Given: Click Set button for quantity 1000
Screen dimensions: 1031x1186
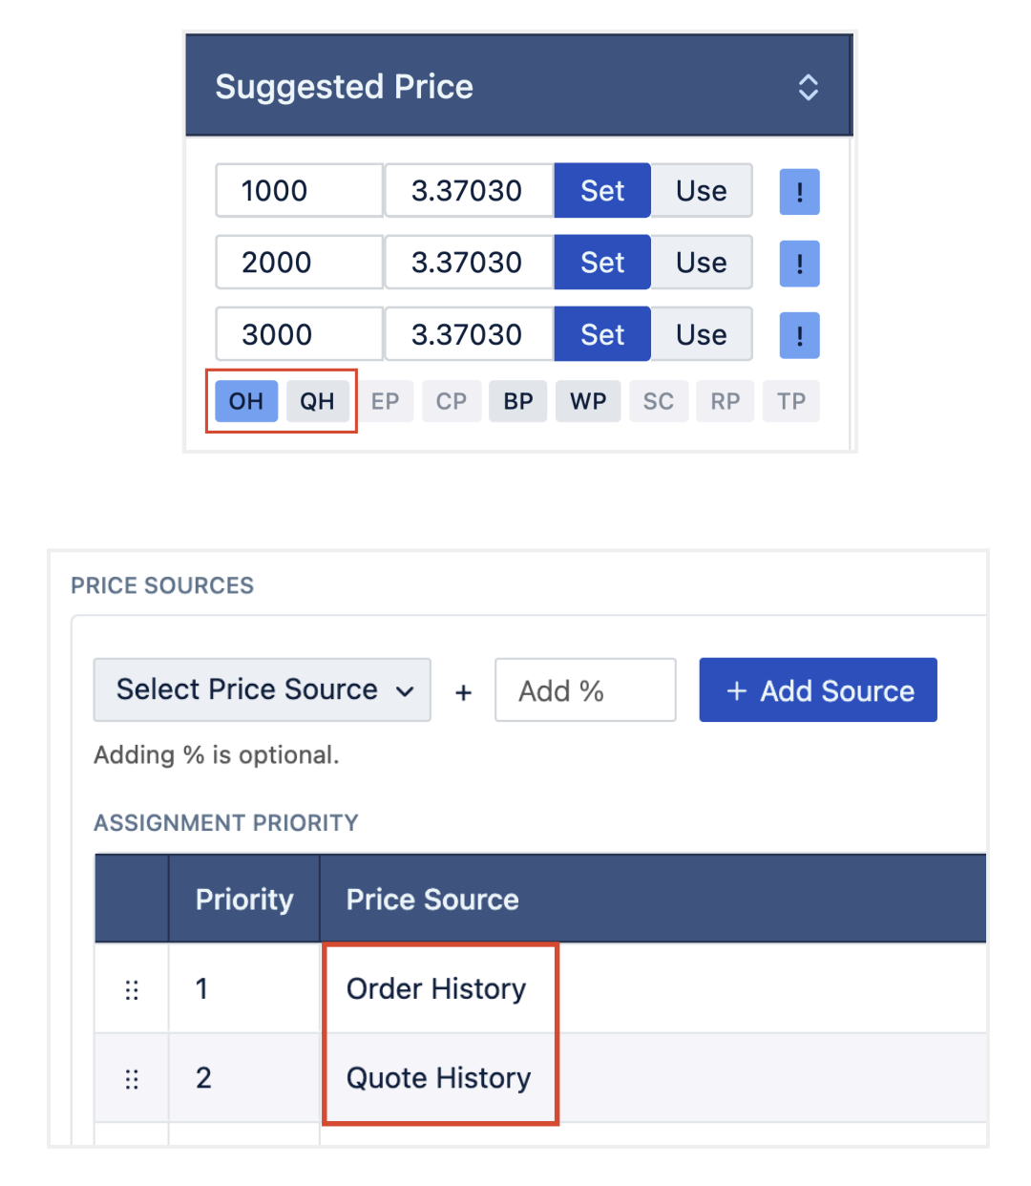Looking at the screenshot, I should tap(602, 191).
